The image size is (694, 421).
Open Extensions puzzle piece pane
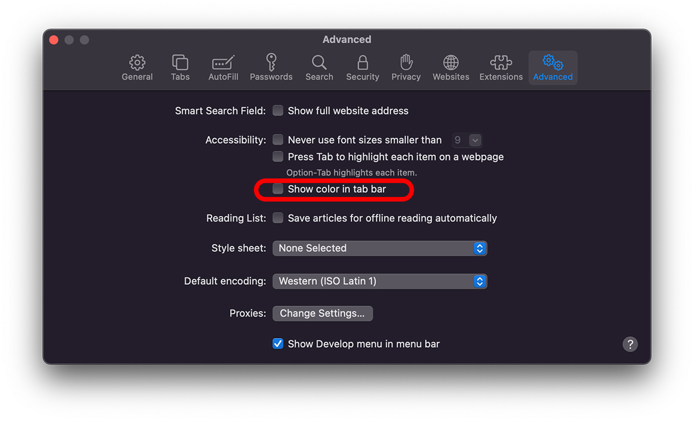click(501, 68)
